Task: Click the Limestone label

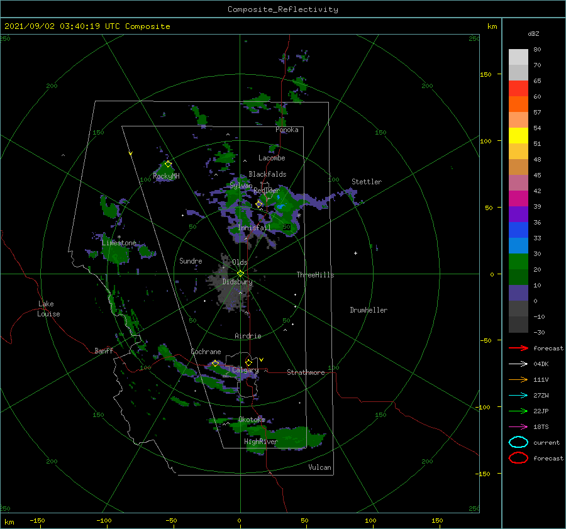Action: (119, 243)
